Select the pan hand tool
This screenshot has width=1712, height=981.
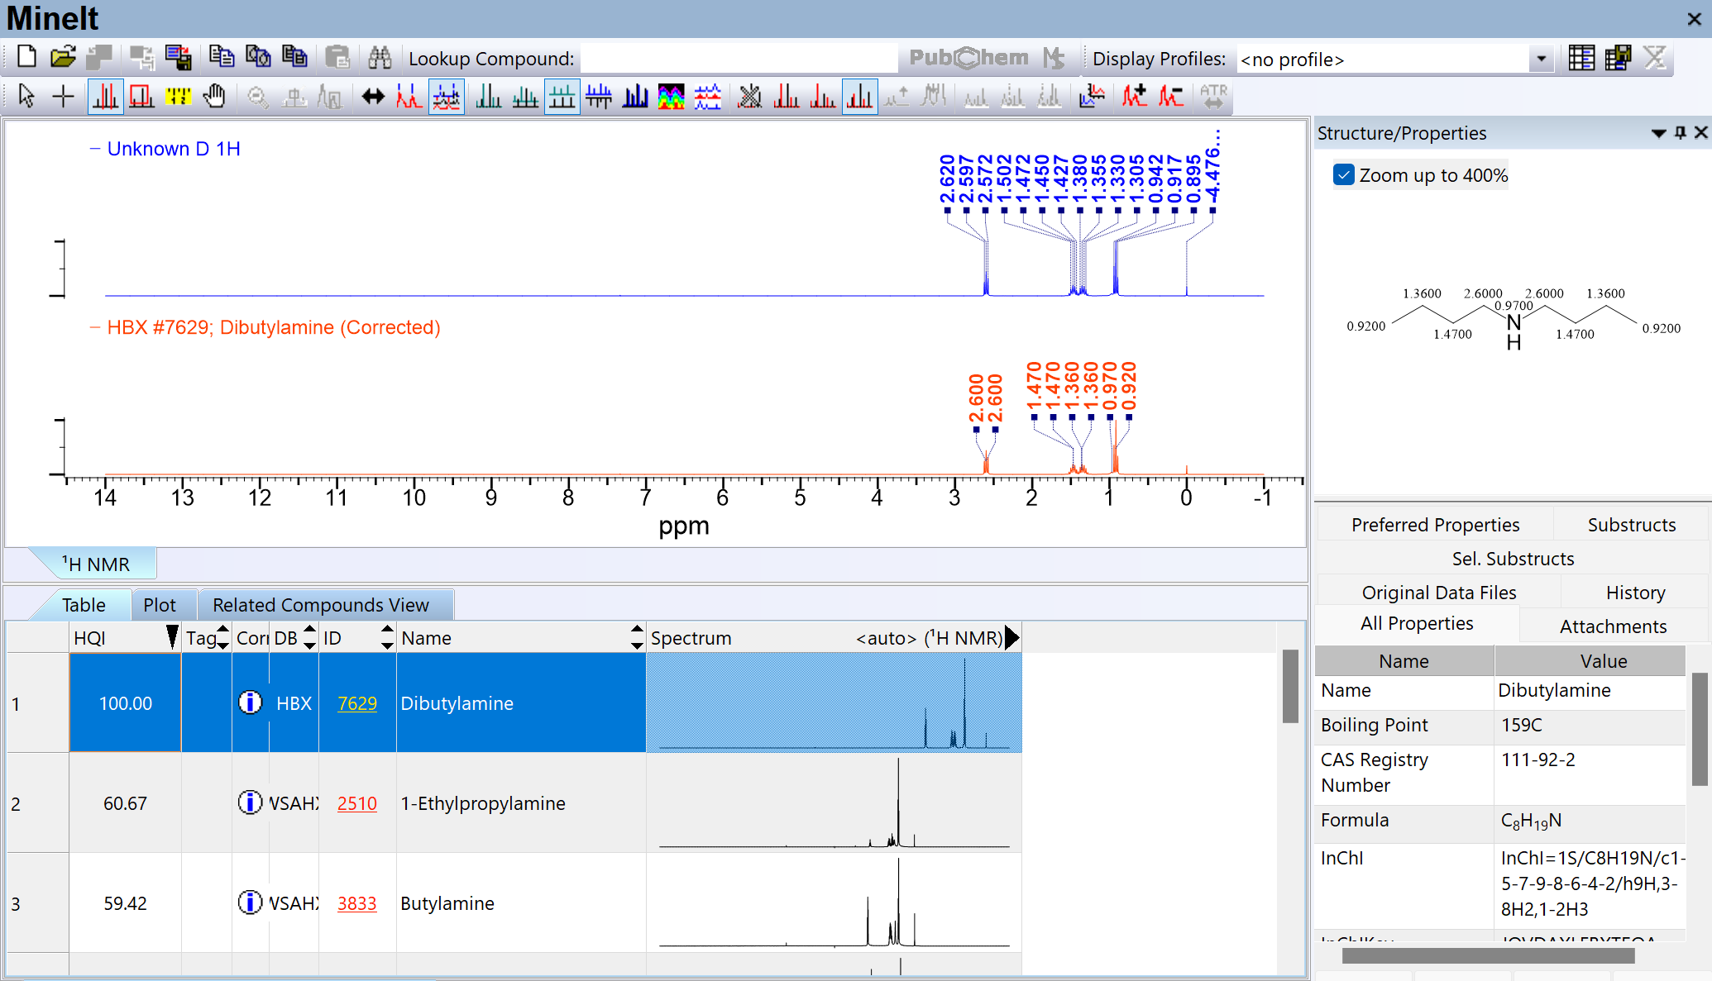(214, 97)
